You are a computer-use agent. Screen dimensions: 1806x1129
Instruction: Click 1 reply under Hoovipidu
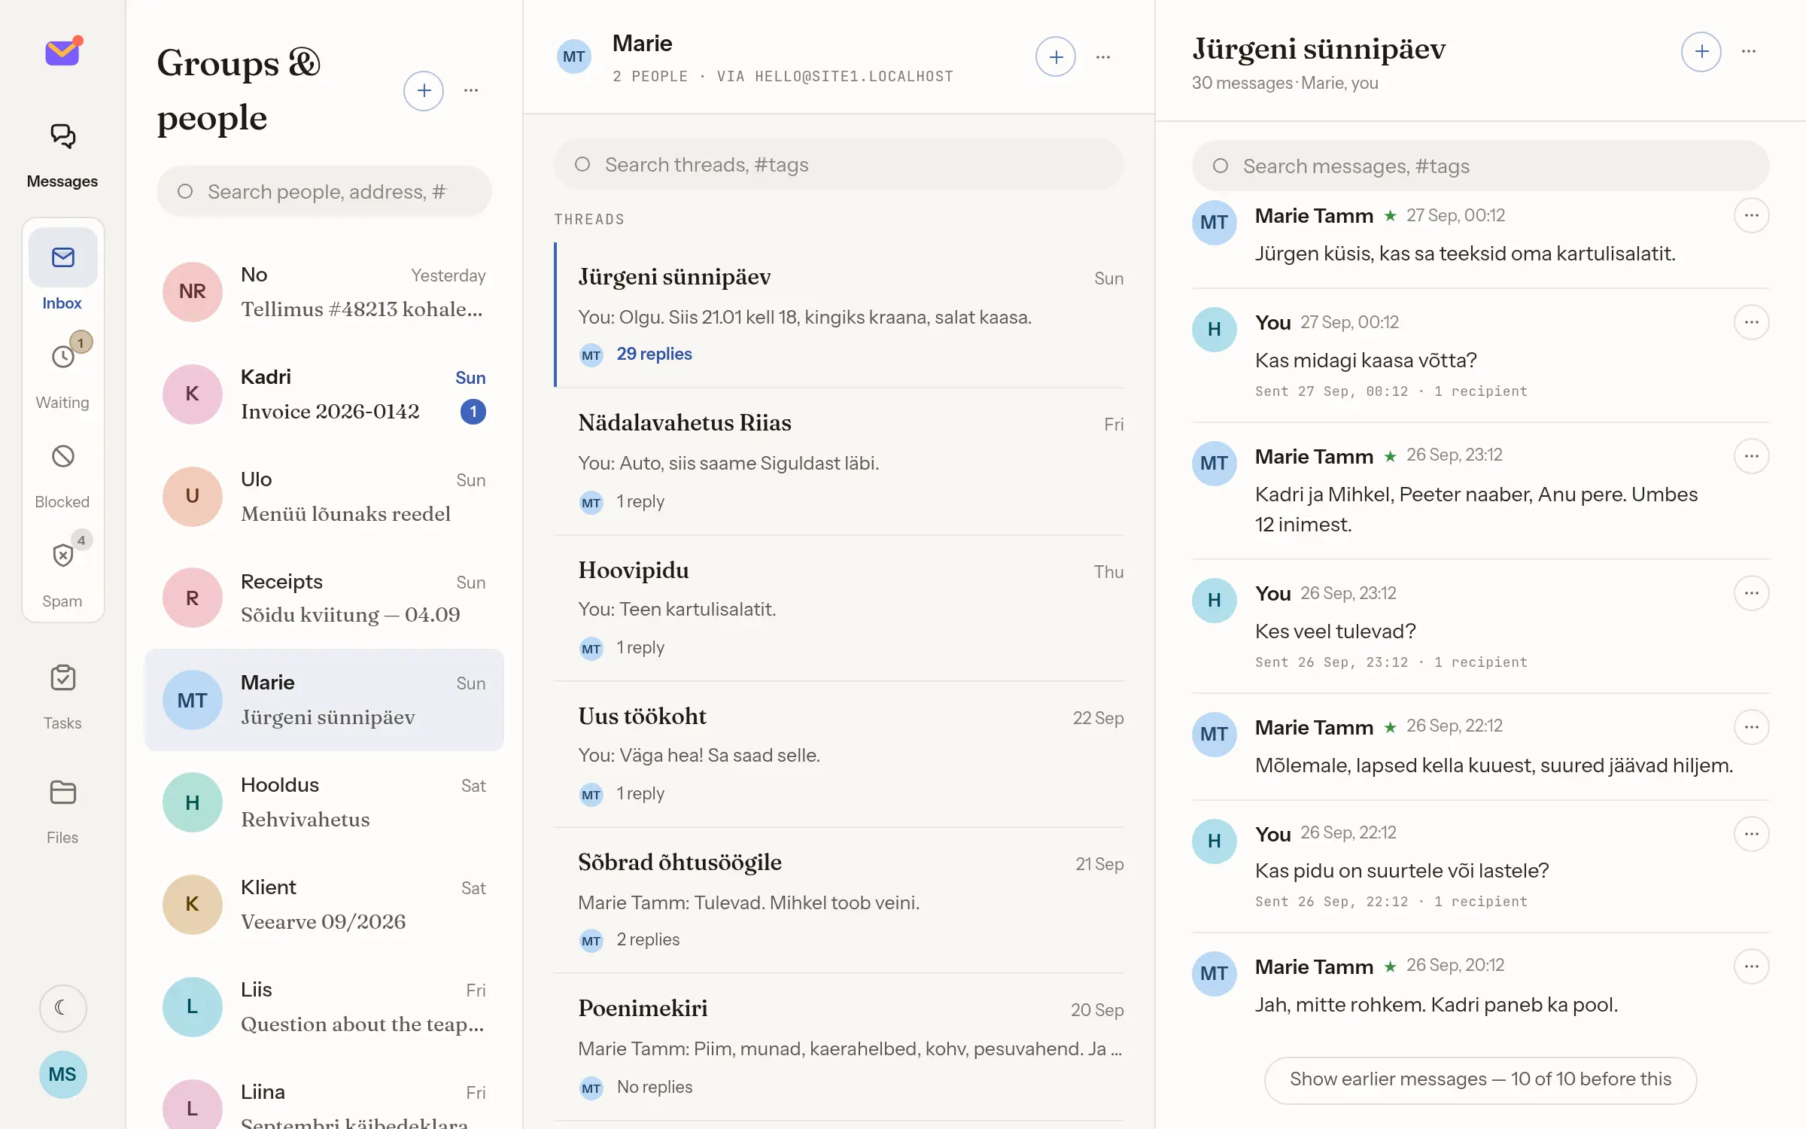[x=640, y=647]
